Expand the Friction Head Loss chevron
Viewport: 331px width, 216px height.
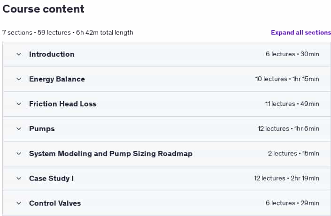(x=19, y=104)
